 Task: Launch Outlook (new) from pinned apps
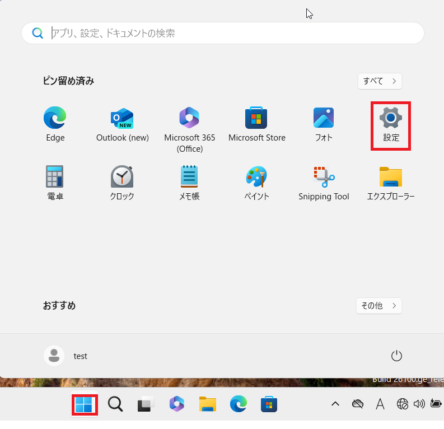tap(122, 124)
